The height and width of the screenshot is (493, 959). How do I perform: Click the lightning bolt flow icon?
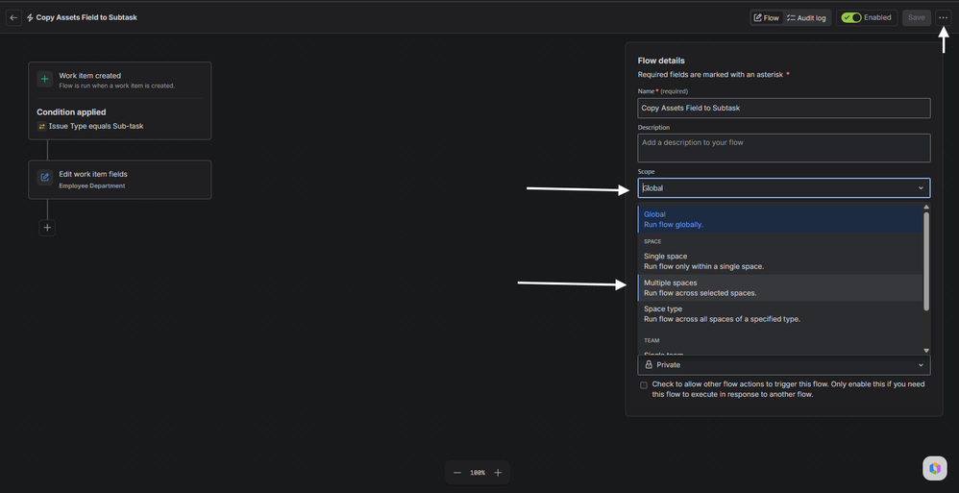pos(30,17)
